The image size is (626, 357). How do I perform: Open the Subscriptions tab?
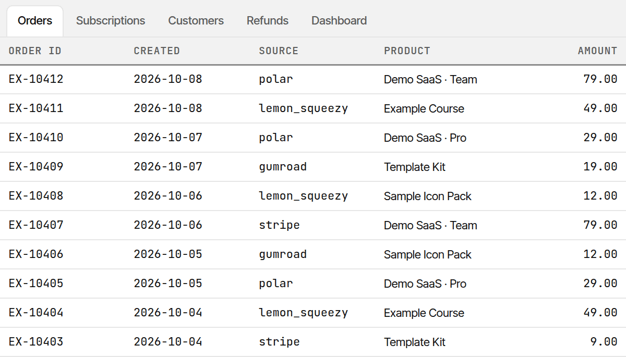click(111, 21)
